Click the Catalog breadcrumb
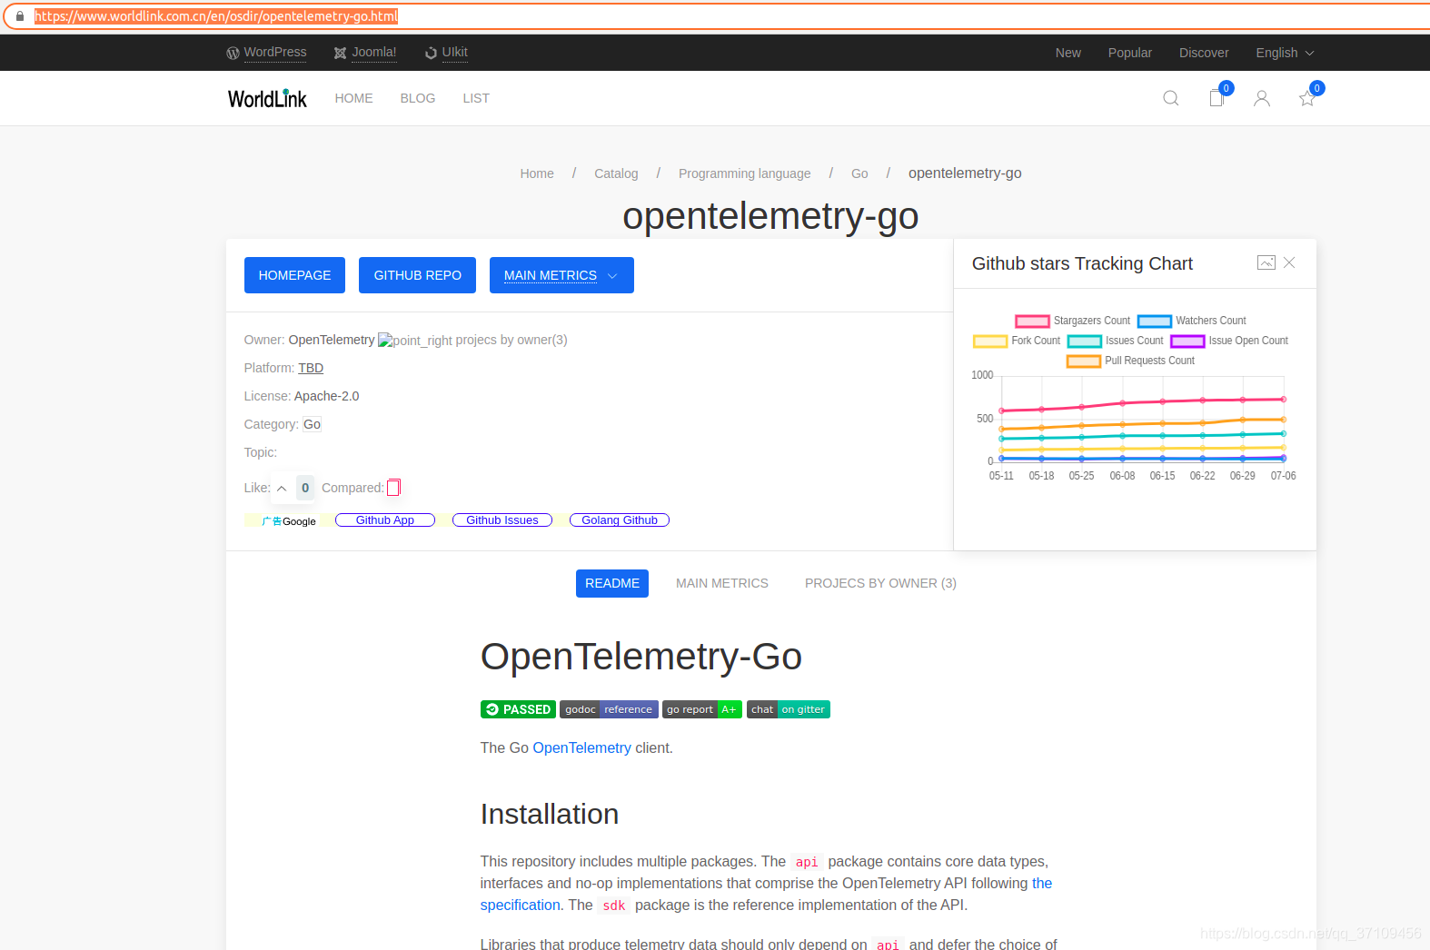Viewport: 1430px width, 950px height. (616, 173)
